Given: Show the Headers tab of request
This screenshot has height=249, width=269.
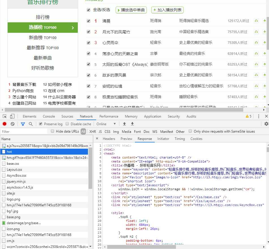Looking at the screenshot, I should click(x=109, y=139).
